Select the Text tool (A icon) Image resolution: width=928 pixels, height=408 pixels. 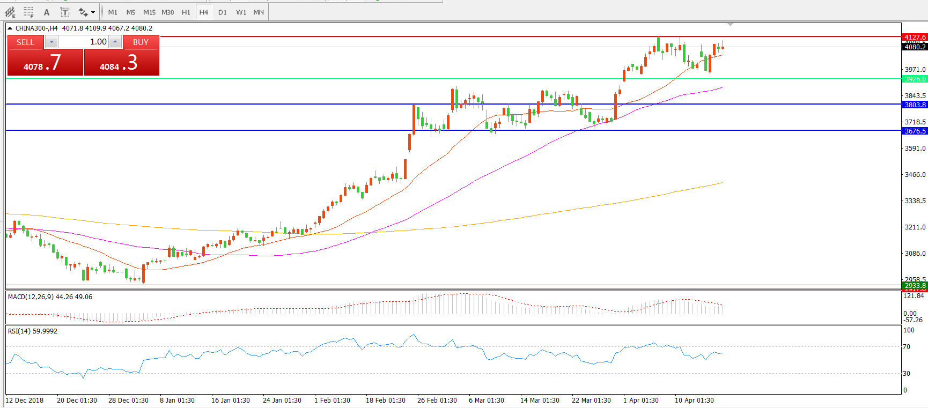pyautogui.click(x=47, y=12)
